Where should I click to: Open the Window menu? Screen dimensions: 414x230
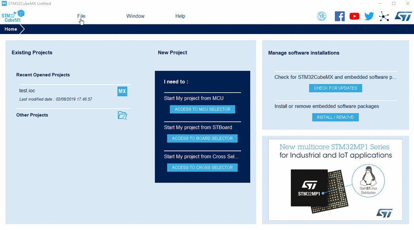click(x=135, y=16)
